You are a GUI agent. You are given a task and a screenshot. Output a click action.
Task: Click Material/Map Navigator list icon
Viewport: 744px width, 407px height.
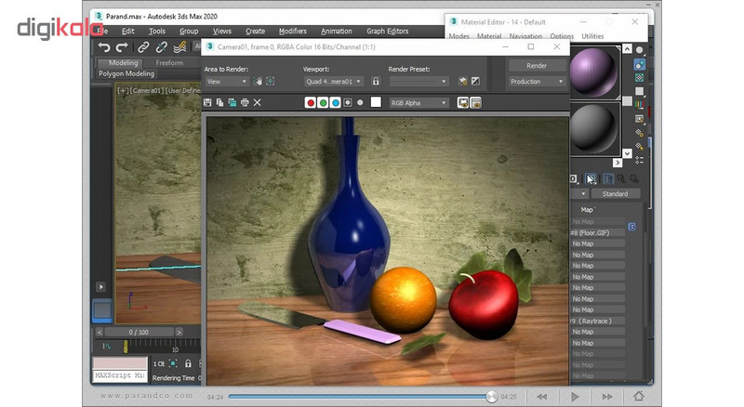click(x=640, y=161)
